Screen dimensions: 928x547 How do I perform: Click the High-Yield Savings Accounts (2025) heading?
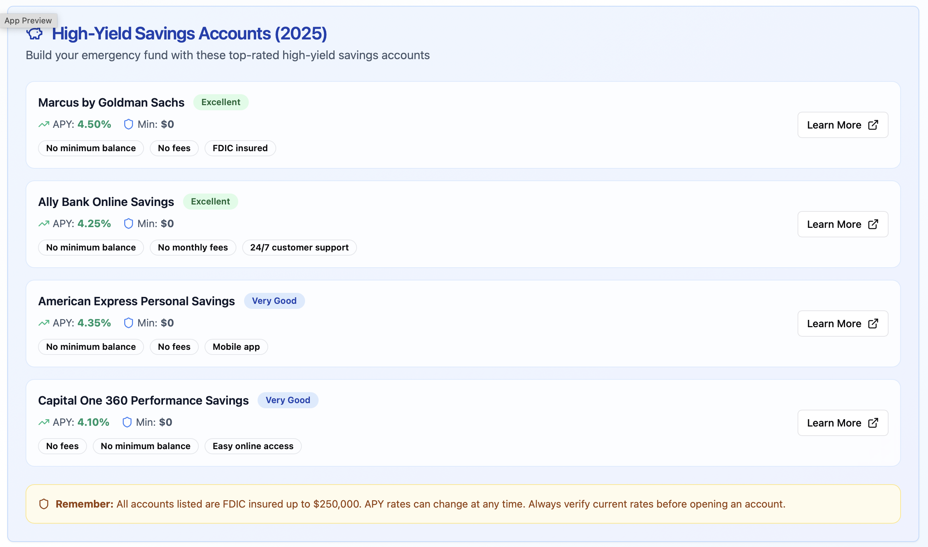click(189, 34)
